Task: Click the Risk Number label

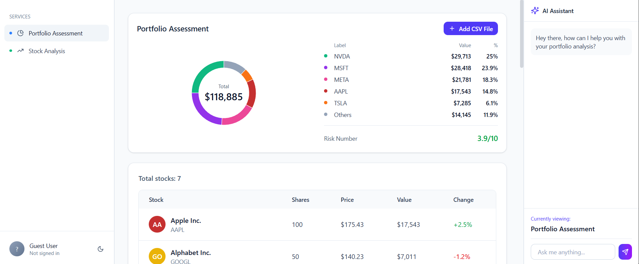Action: point(340,138)
